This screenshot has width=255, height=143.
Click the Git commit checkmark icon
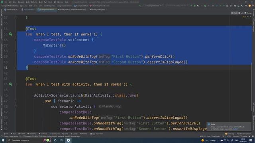pos(220,6)
